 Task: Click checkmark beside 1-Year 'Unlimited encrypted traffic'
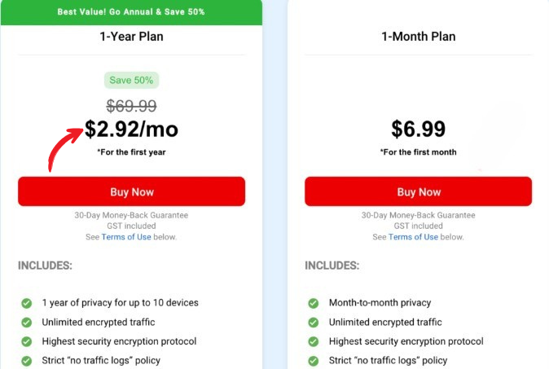pyautogui.click(x=27, y=323)
